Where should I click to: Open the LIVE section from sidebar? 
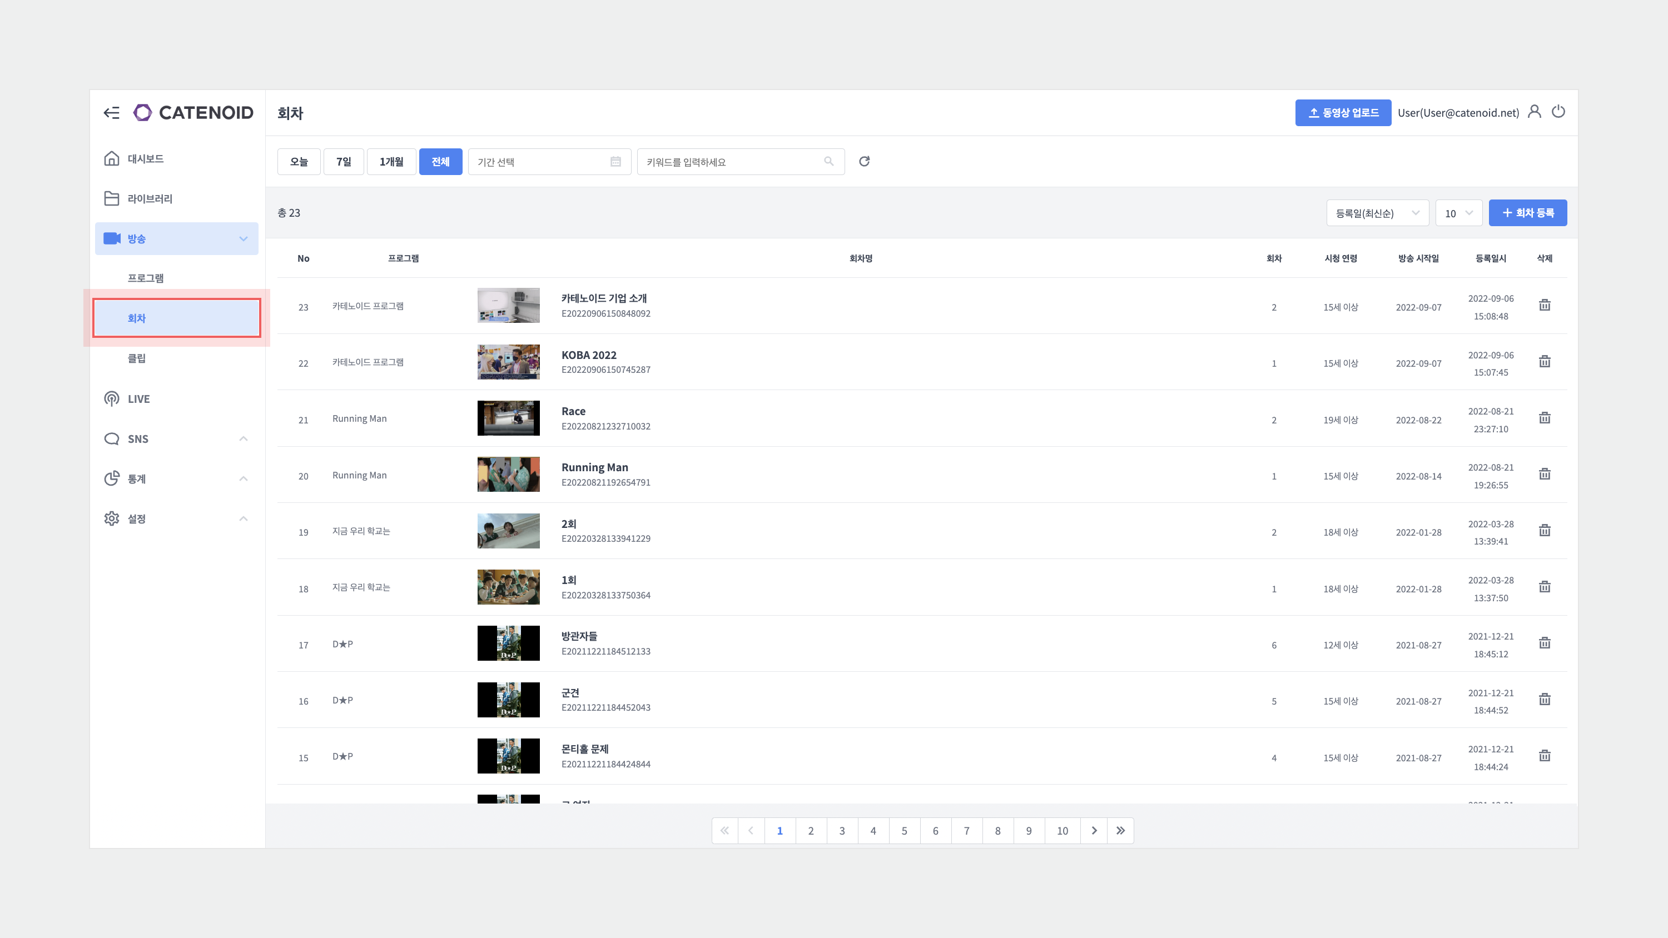138,399
